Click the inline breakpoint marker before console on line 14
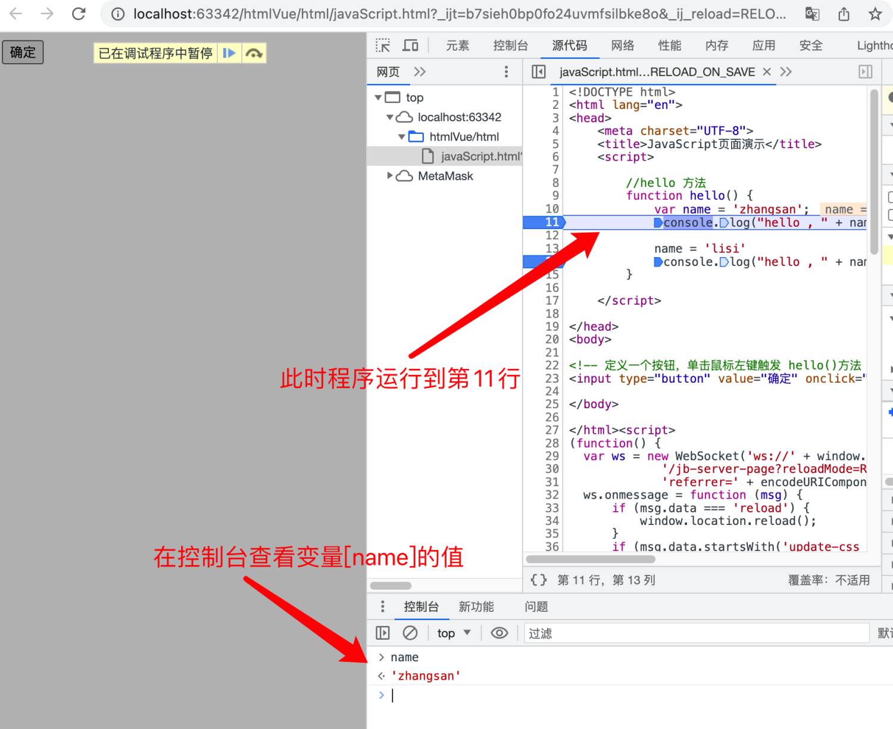The width and height of the screenshot is (893, 729). [x=658, y=262]
